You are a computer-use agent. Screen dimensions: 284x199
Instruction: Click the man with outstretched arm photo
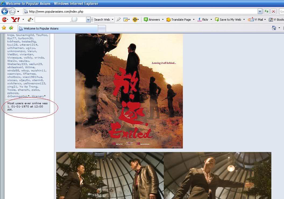pyautogui.click(x=218, y=175)
